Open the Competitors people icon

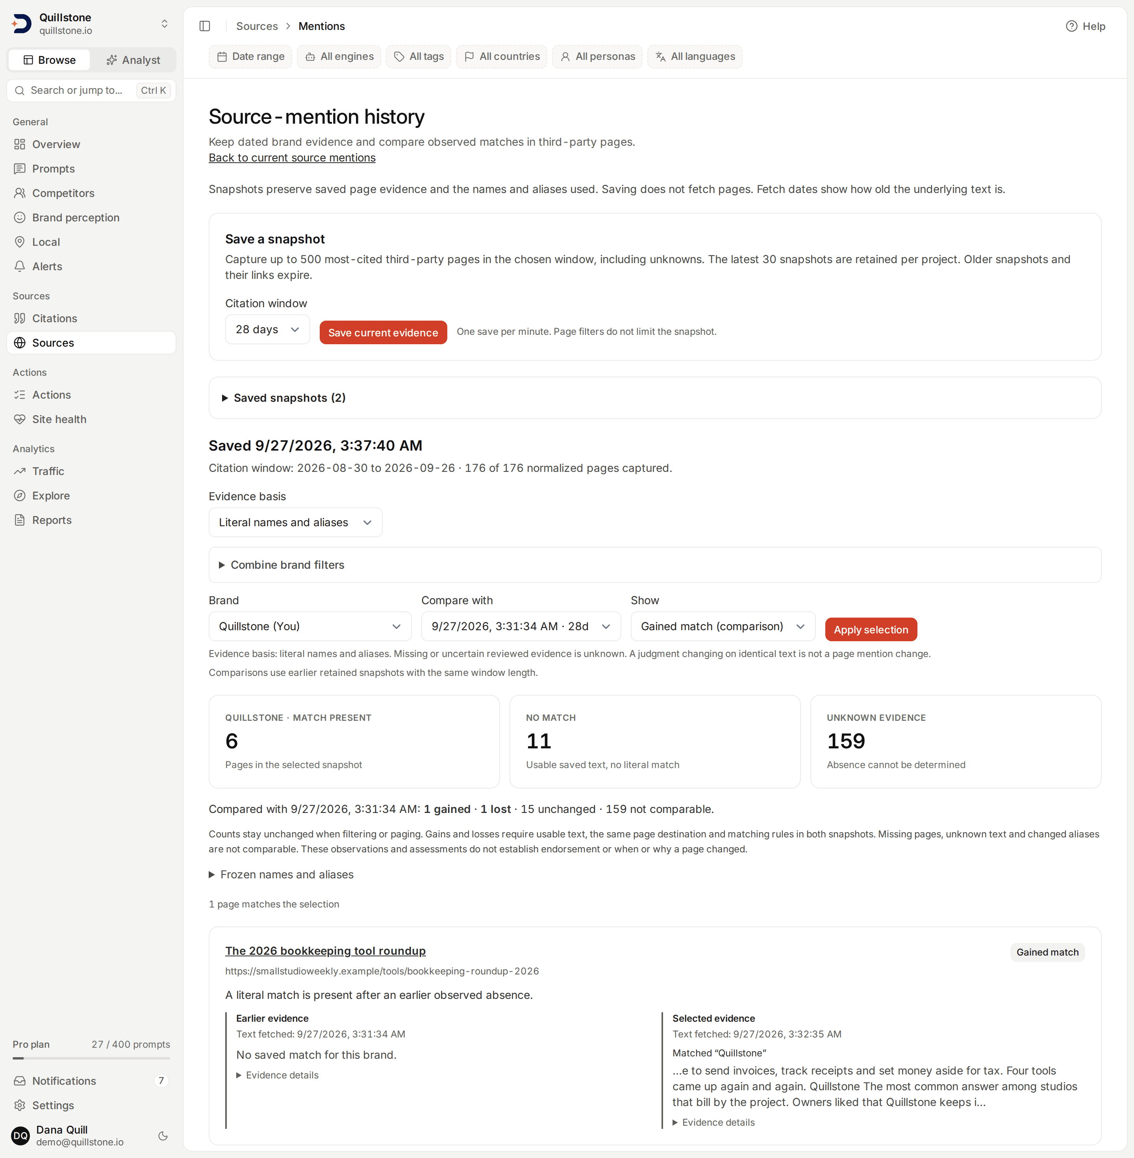pyautogui.click(x=20, y=193)
